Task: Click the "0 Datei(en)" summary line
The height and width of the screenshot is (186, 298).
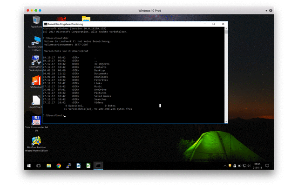Action: coord(90,106)
